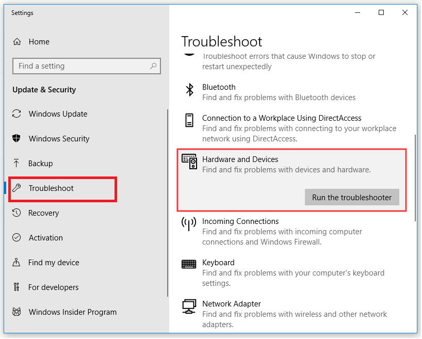Viewport: 422px width, 339px height.
Task: Minimize the Settings window
Action: tap(358, 13)
